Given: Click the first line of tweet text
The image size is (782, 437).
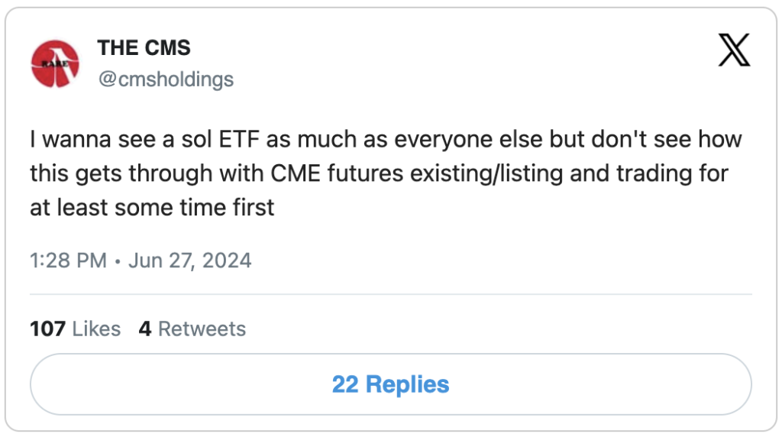Looking at the screenshot, I should pyautogui.click(x=386, y=141).
